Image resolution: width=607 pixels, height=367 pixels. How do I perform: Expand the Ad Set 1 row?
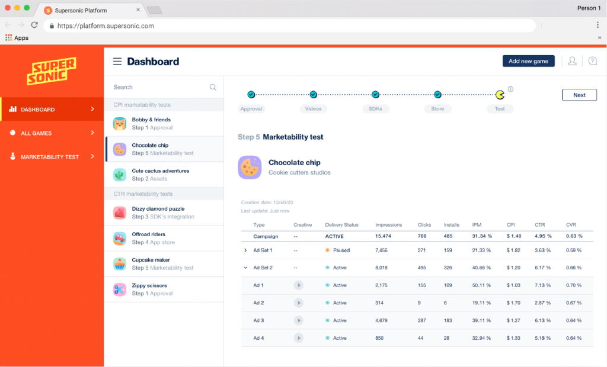[245, 250]
